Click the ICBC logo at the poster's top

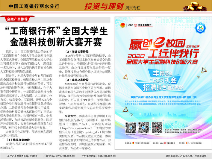[x=140, y=25]
